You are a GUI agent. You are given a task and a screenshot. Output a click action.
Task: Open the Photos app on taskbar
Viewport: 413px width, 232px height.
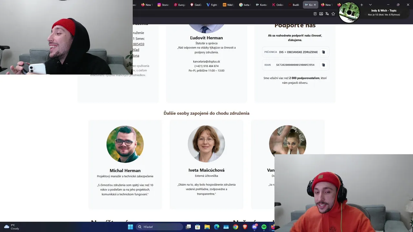(226, 227)
